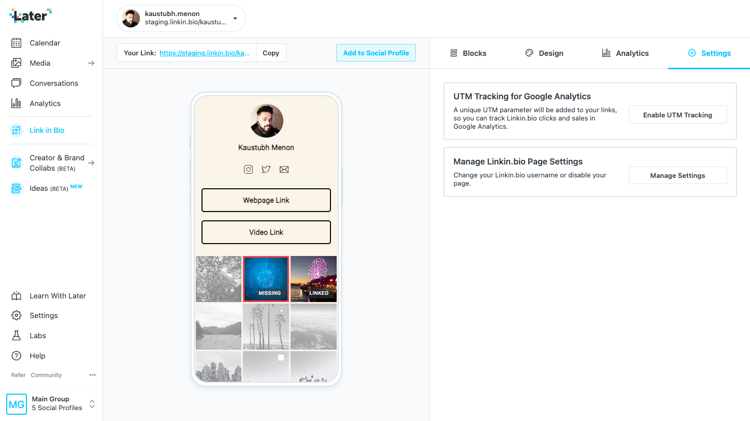This screenshot has width=750, height=421.
Task: Click the MG group avatar badge
Action: (x=17, y=404)
